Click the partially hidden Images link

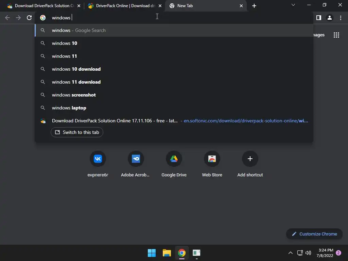[319, 35]
